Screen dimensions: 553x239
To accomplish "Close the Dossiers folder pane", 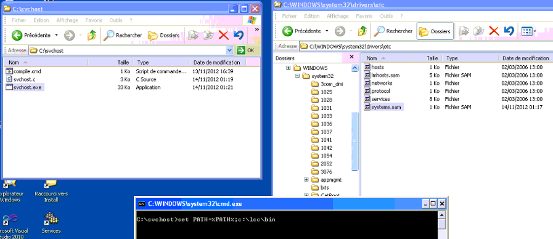I will [351, 57].
